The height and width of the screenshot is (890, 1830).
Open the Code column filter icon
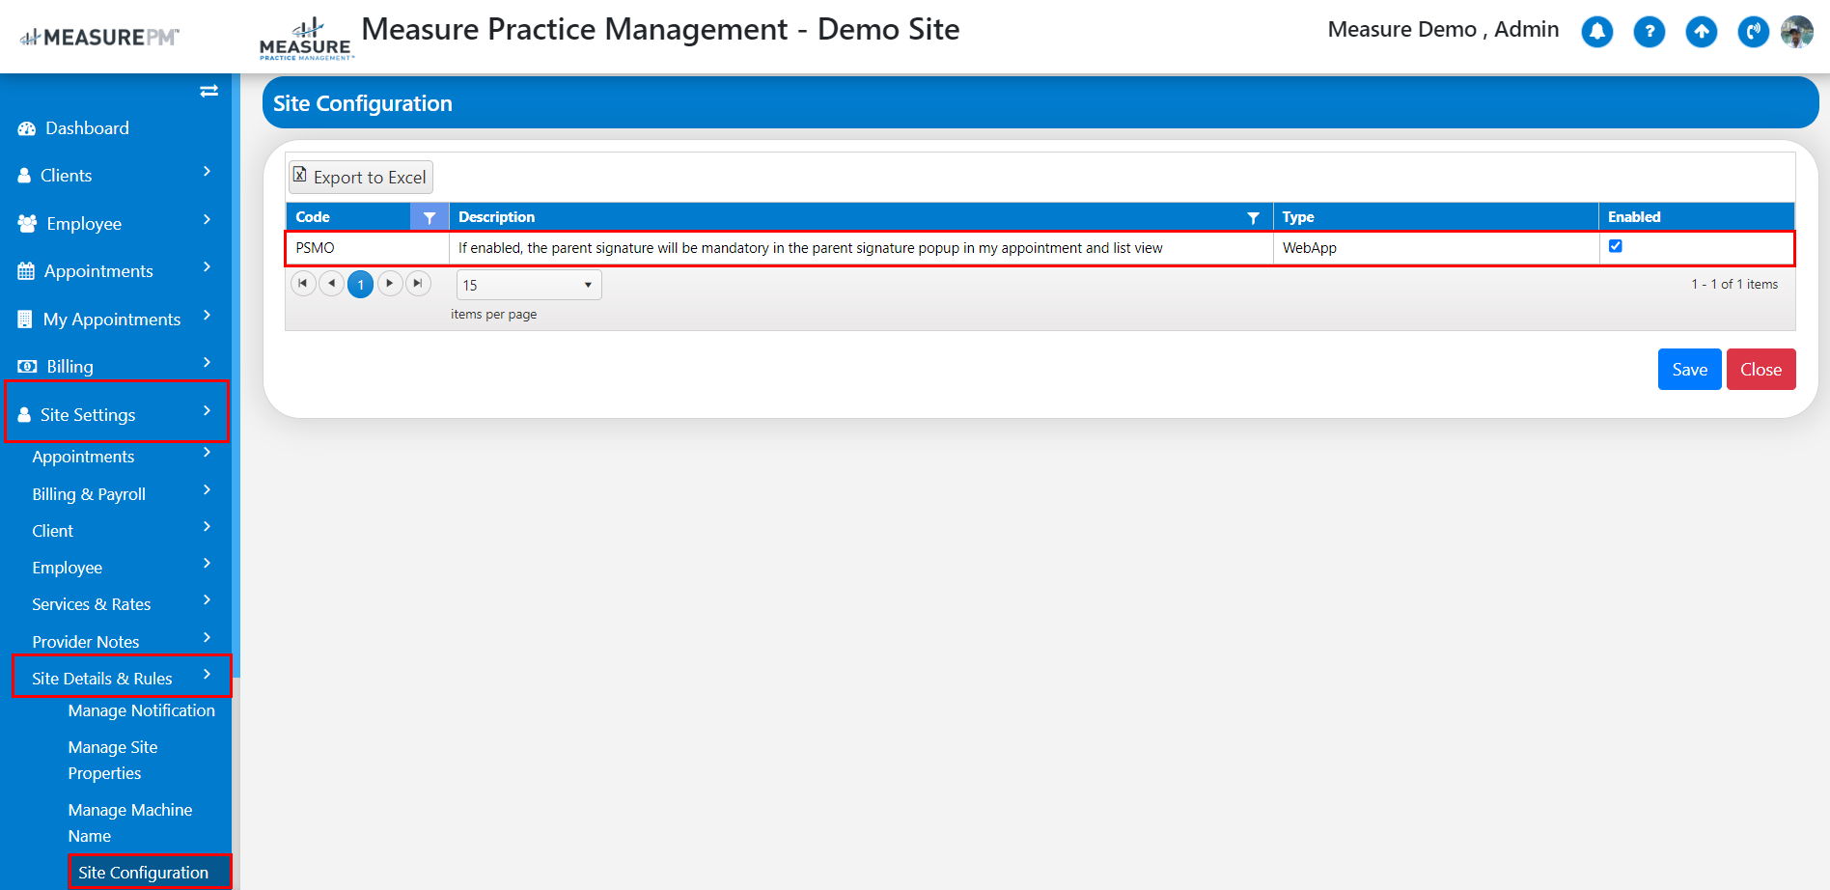430,217
